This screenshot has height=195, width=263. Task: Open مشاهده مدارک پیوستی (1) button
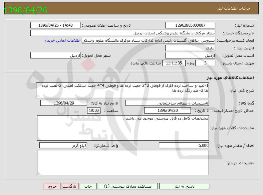(127, 186)
